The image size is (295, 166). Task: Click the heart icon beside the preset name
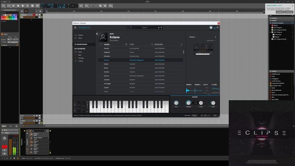(x=131, y=28)
